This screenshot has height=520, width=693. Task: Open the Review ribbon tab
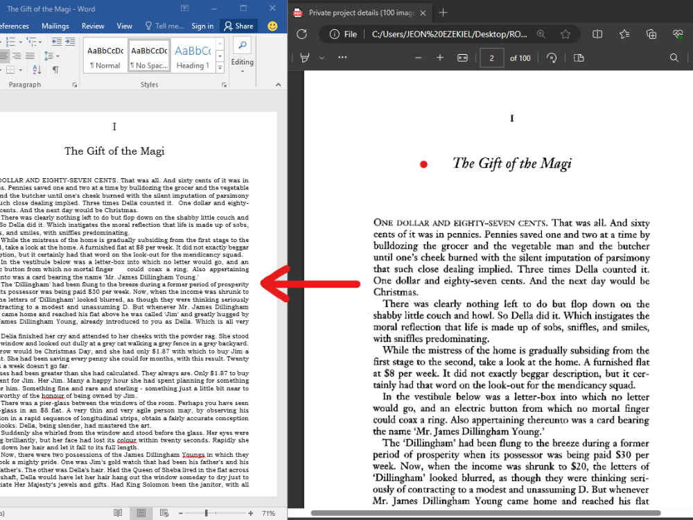click(93, 26)
